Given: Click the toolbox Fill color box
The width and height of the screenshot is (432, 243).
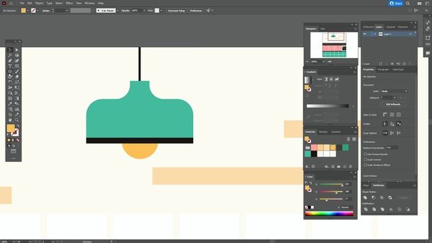Looking at the screenshot, I should coord(11,128).
